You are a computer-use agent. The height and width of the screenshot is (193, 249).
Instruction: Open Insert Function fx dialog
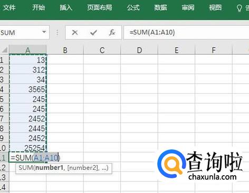coord(112,33)
